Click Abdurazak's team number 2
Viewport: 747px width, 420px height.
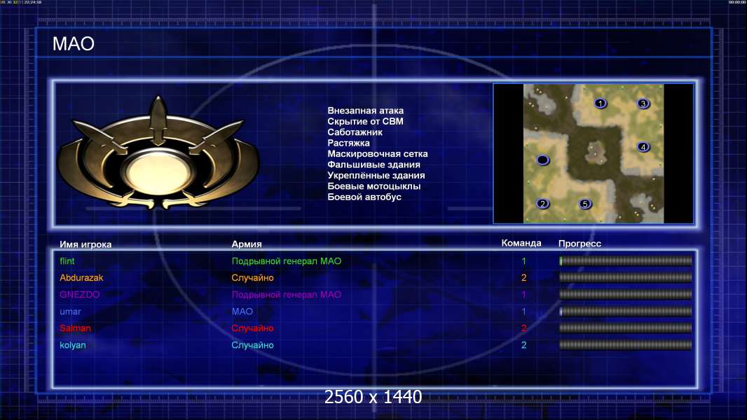pyautogui.click(x=523, y=278)
